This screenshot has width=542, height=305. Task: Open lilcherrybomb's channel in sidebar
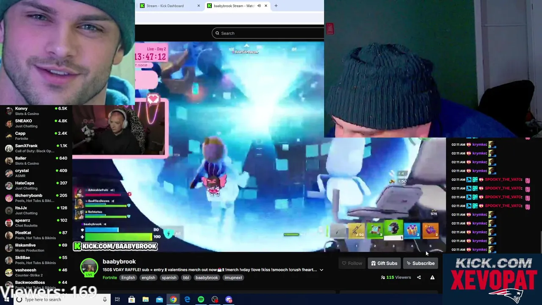36,198
